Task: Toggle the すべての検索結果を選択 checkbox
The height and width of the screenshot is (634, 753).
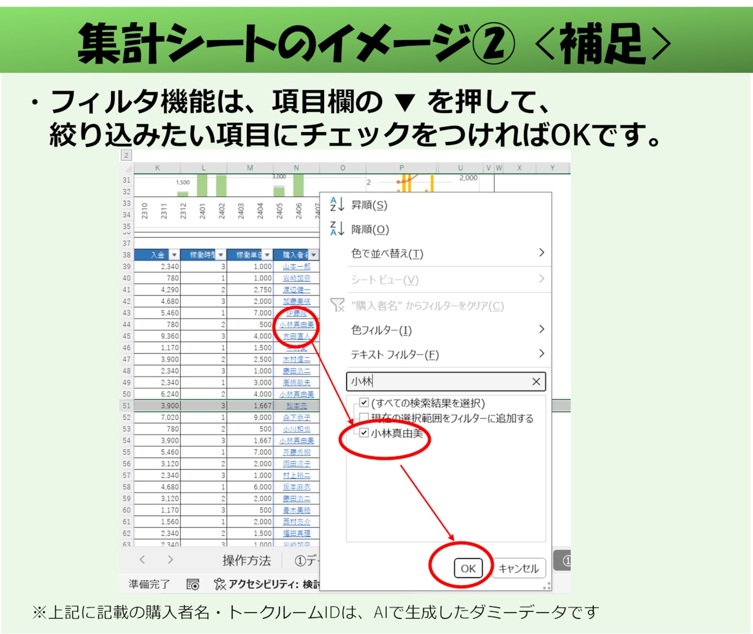Action: click(364, 403)
